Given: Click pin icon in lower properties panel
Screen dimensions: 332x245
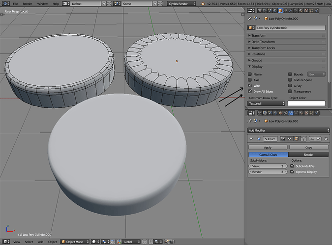Looking at the screenshot, I should point(250,121).
